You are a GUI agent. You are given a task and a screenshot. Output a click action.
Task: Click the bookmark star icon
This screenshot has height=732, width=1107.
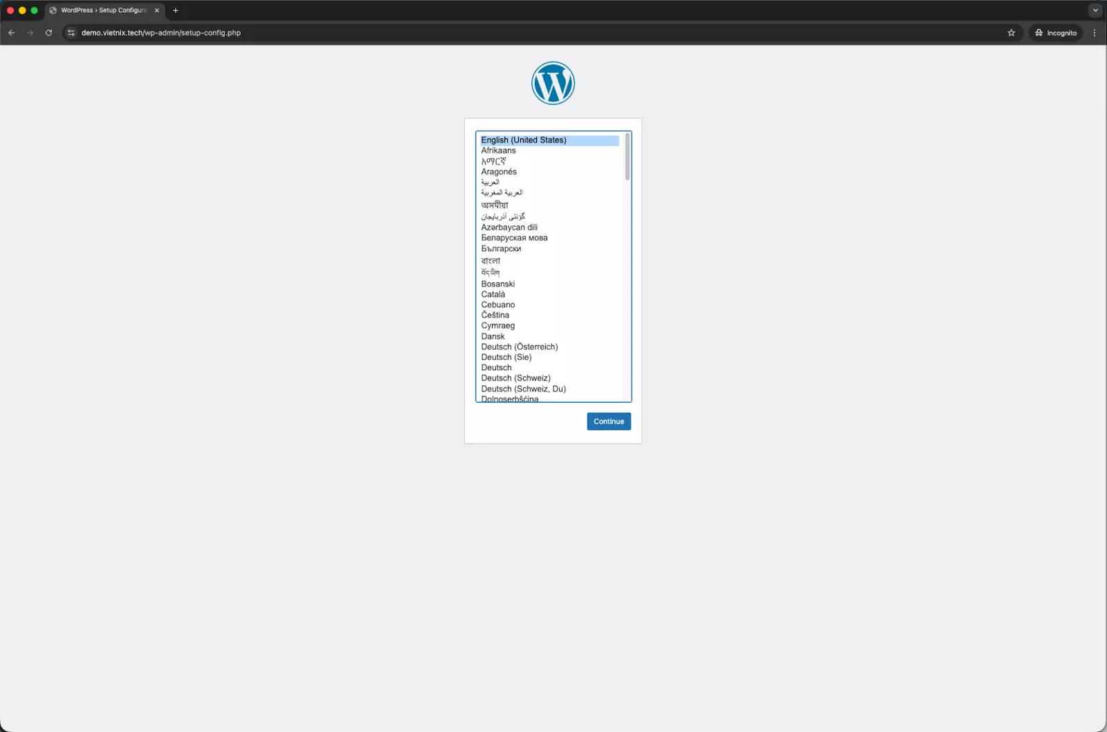pyautogui.click(x=1011, y=33)
